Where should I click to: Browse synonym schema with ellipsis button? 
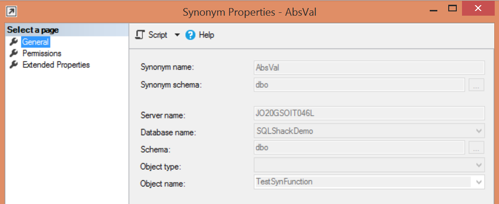pyautogui.click(x=476, y=85)
